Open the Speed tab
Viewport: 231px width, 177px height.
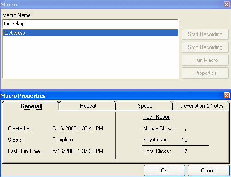[x=145, y=106]
